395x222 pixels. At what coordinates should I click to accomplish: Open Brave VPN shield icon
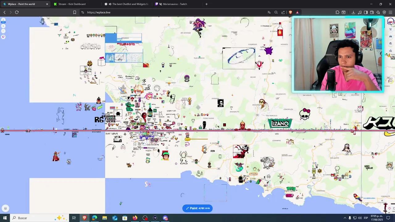coord(384,12)
